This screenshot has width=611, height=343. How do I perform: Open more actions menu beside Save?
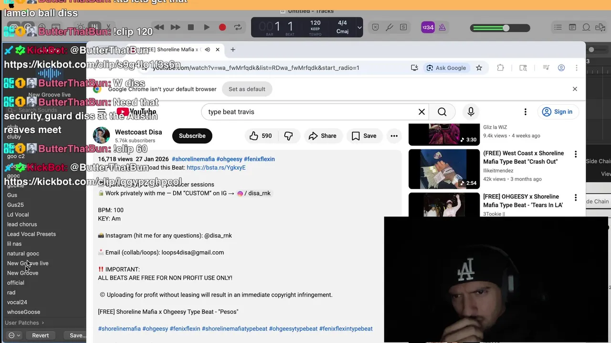[x=394, y=136]
